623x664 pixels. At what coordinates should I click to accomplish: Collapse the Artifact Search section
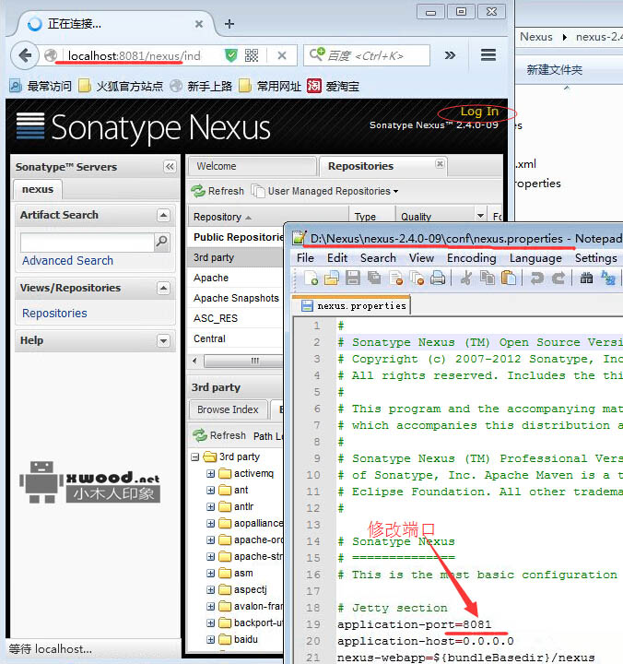pos(163,215)
